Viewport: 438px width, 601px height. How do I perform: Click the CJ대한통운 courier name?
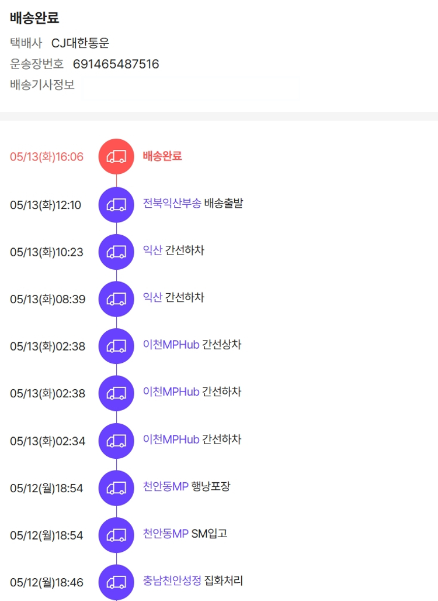(x=80, y=43)
